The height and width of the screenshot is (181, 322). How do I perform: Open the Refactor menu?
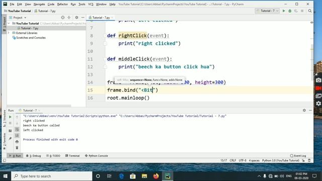[62, 4]
